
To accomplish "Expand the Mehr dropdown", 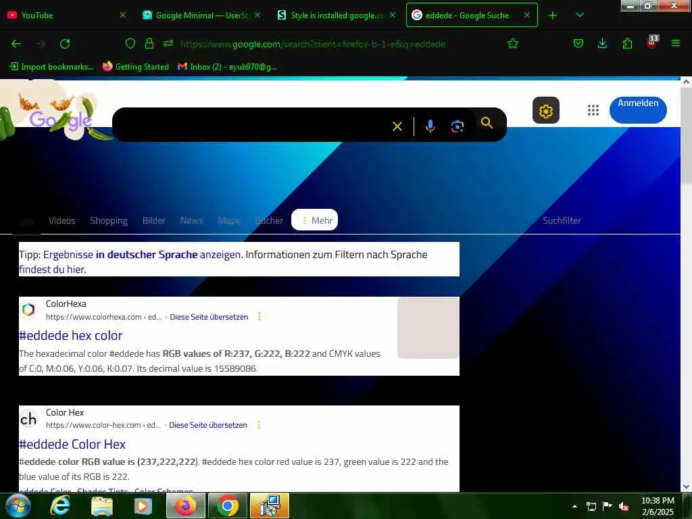I will point(315,220).
